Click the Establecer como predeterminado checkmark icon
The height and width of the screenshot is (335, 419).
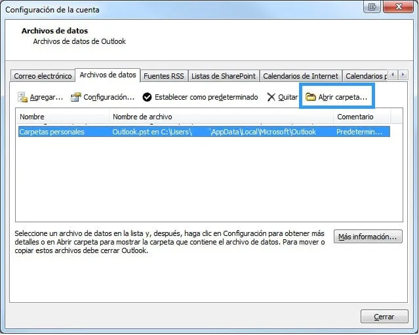pos(147,98)
